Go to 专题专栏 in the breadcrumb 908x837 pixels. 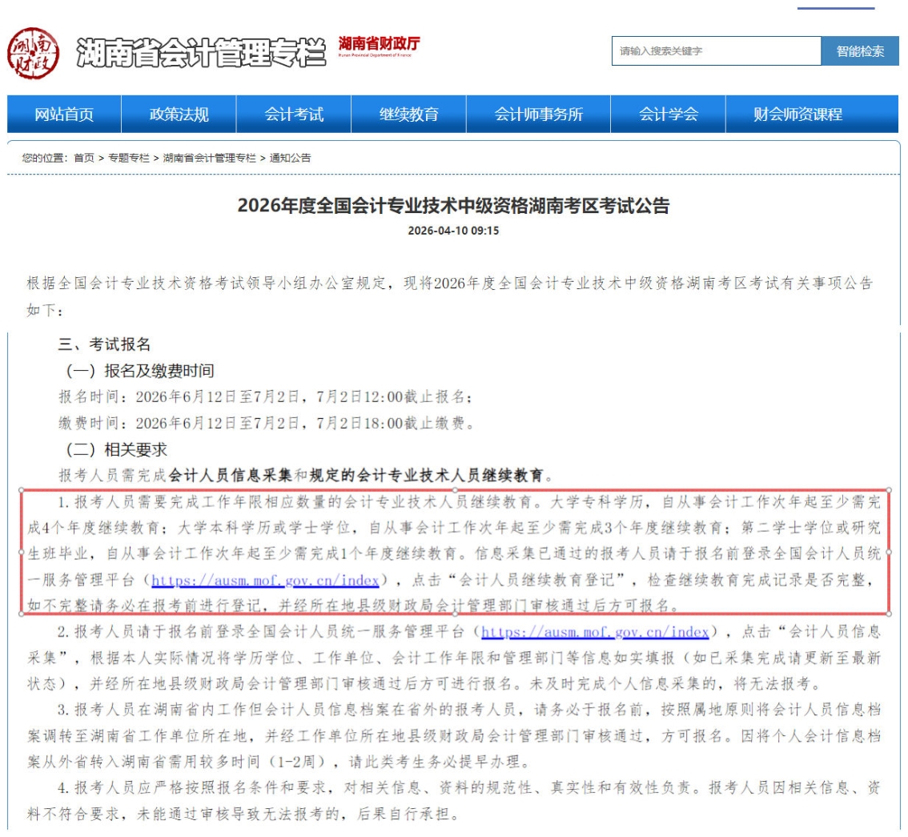point(129,158)
